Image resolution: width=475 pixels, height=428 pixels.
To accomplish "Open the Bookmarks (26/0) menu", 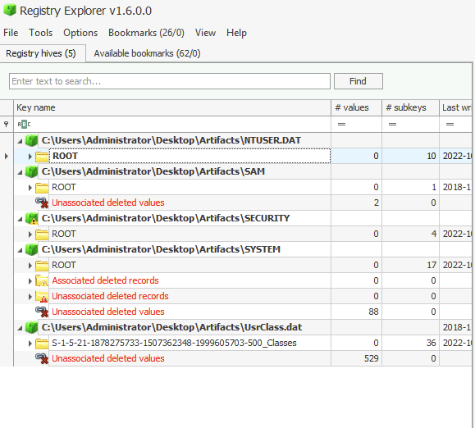I will coord(146,33).
